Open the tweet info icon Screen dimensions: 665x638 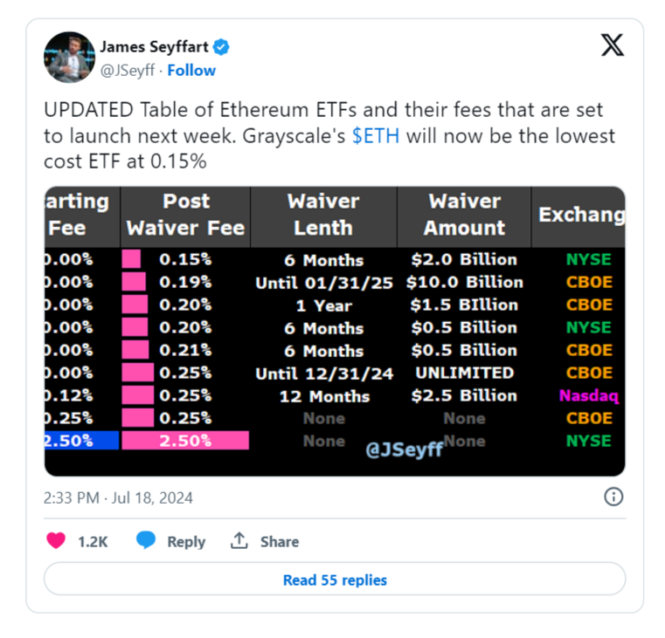614,497
